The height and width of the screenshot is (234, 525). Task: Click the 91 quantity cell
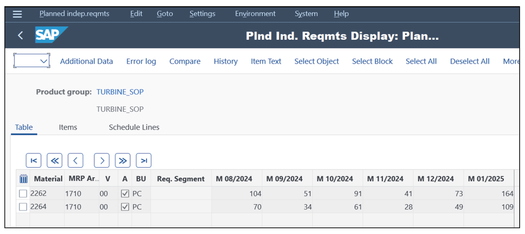pyautogui.click(x=338, y=194)
